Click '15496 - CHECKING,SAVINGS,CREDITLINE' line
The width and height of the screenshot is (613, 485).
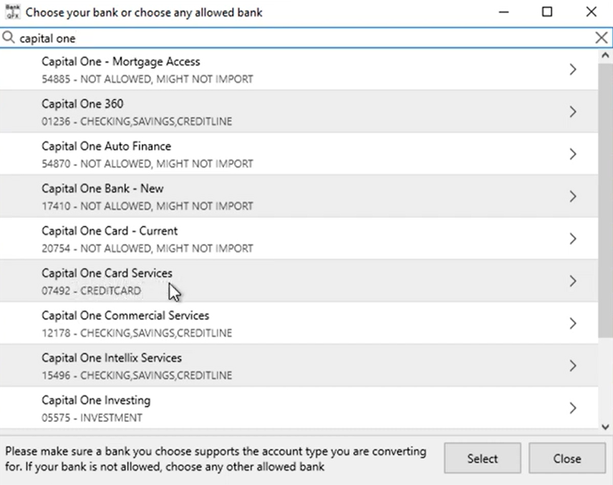(x=137, y=375)
